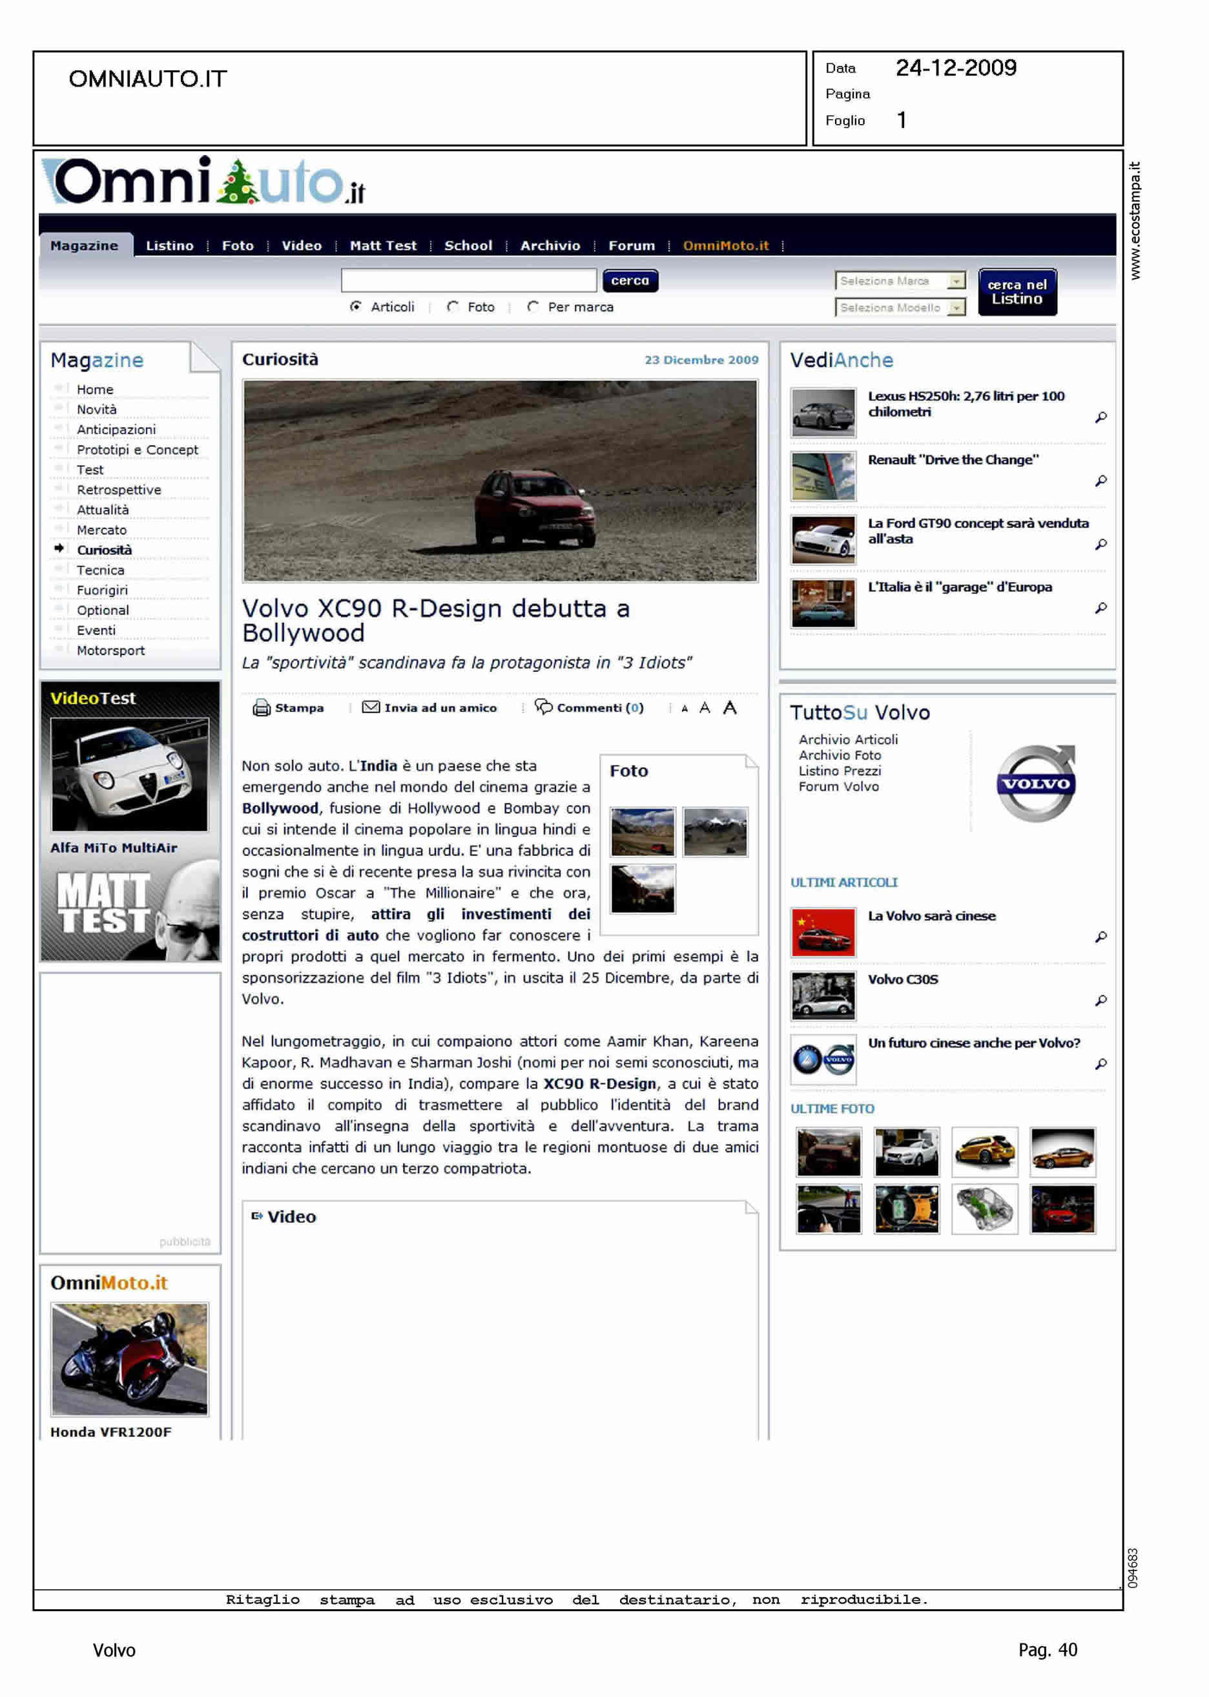This screenshot has height=1697, width=1209.
Task: Select the Per marca radio button
Action: (533, 307)
